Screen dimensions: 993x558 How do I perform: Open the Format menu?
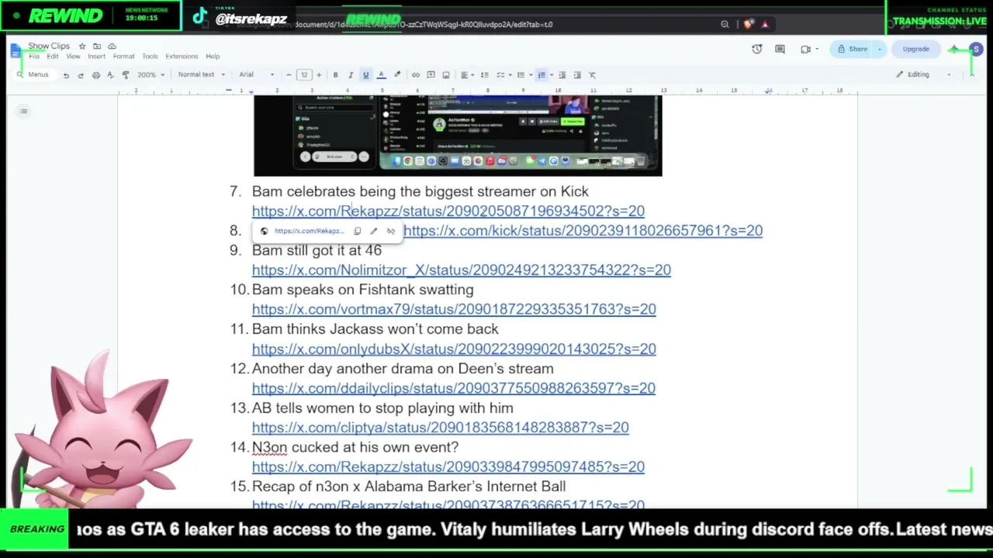(123, 57)
